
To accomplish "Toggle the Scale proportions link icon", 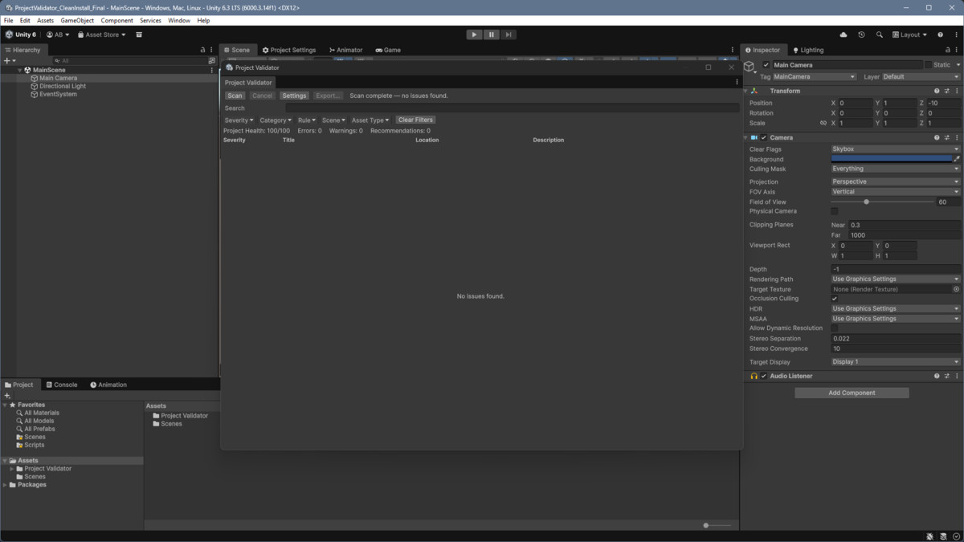I will (823, 124).
